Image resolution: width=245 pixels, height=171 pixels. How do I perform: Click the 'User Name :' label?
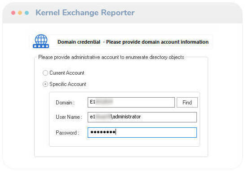click(x=69, y=117)
